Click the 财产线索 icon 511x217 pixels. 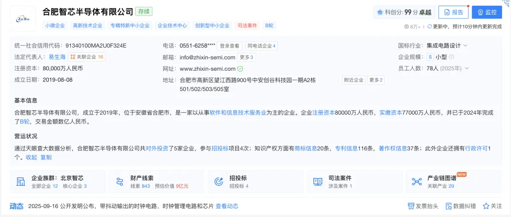(x=120, y=182)
